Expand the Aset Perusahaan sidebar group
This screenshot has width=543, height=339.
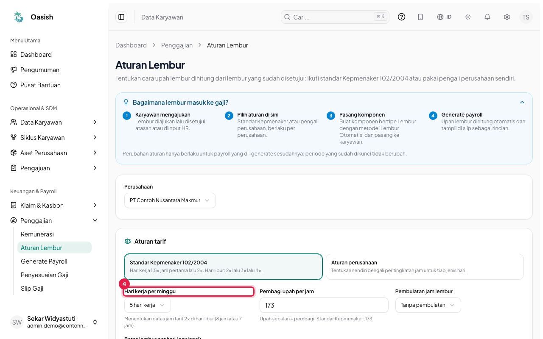(x=54, y=153)
